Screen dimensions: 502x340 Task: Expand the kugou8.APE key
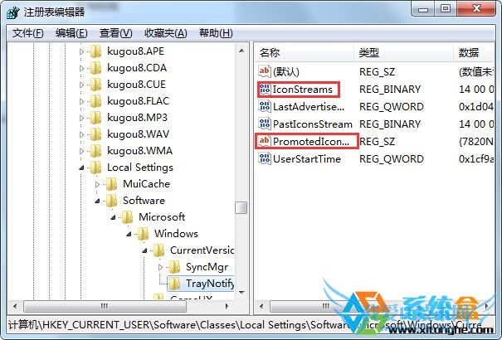tap(81, 51)
